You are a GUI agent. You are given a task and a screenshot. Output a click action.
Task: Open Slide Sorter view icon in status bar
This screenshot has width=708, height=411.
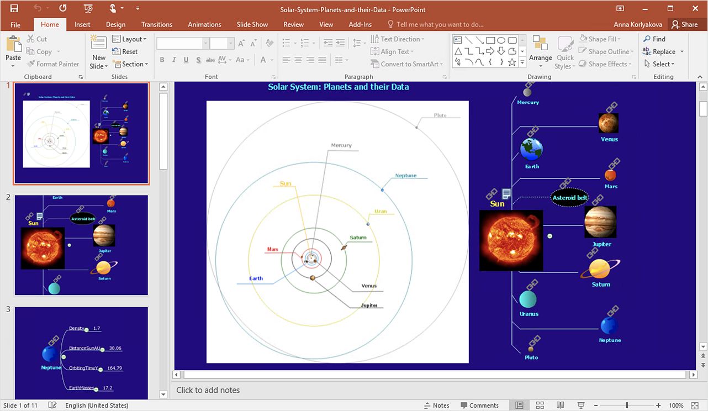[x=540, y=405]
